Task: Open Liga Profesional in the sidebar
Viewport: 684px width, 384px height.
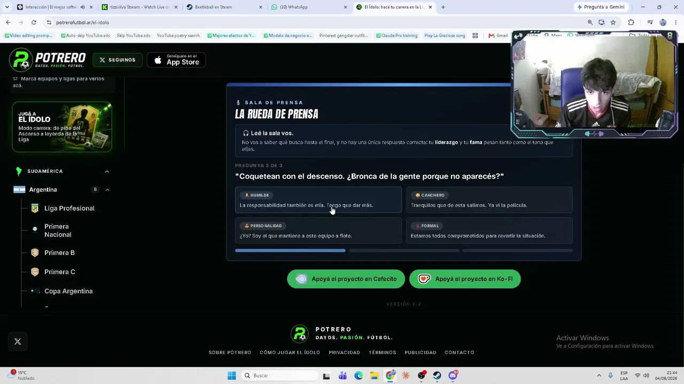Action: tap(69, 208)
